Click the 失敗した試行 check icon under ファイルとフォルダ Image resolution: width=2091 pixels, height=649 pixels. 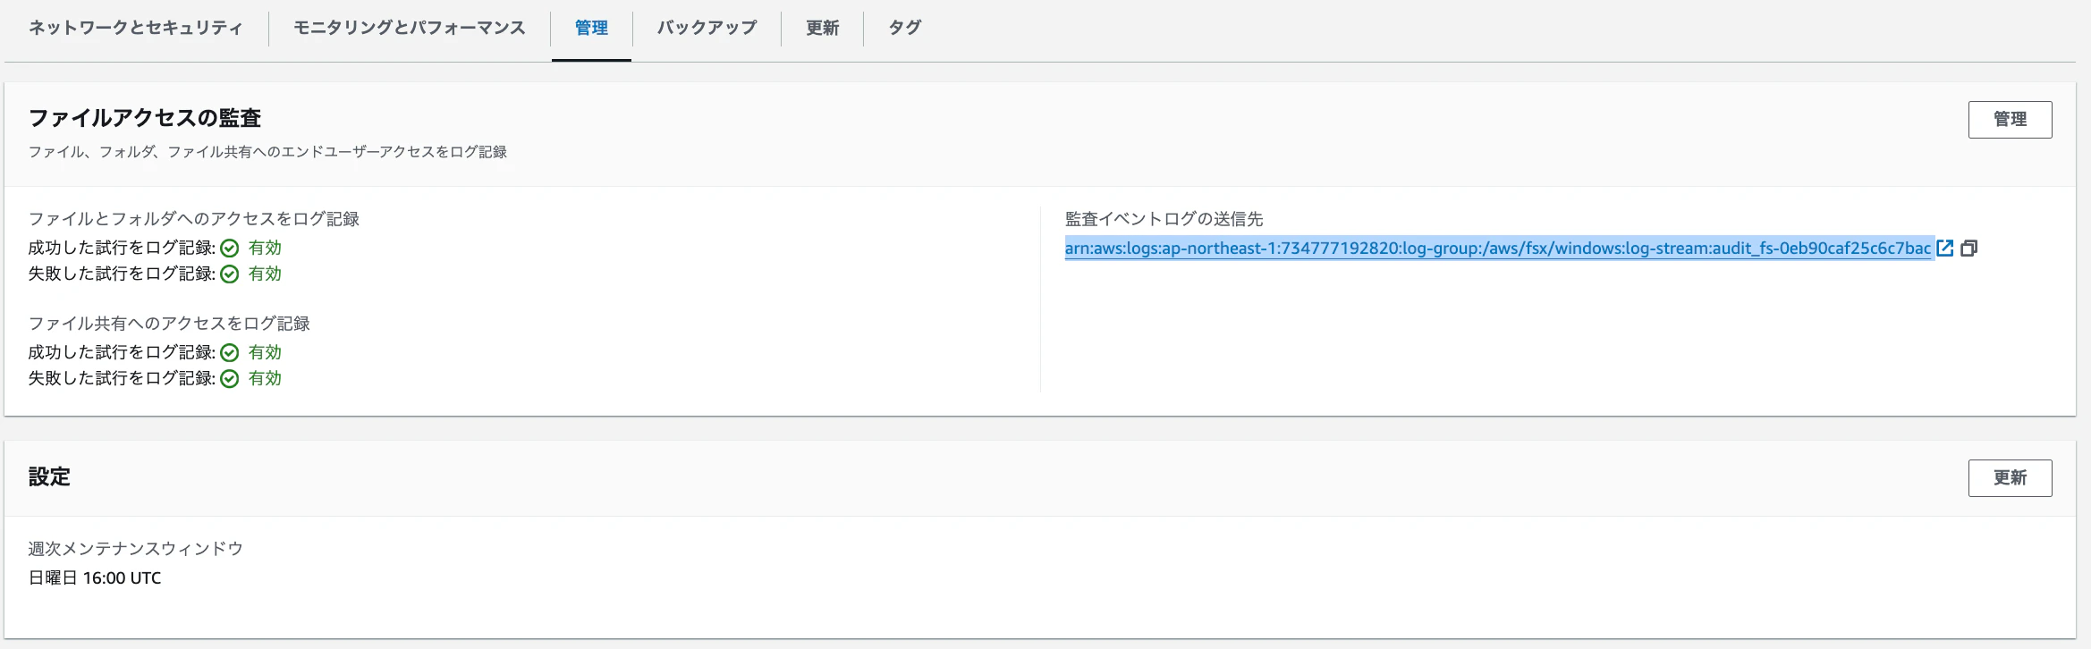click(x=230, y=274)
